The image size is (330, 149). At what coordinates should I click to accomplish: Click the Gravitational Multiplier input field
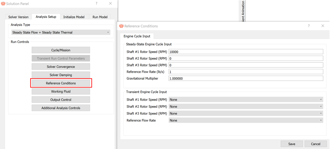[246, 78]
